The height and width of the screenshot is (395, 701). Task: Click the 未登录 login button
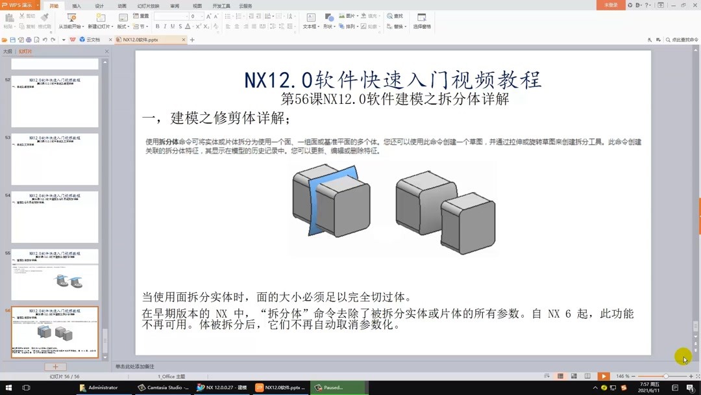[x=610, y=5]
